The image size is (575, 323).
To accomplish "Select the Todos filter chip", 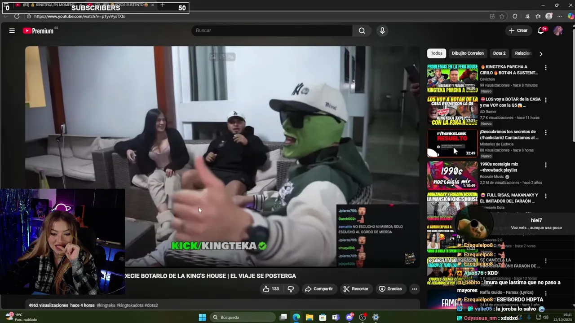I will pos(437,53).
